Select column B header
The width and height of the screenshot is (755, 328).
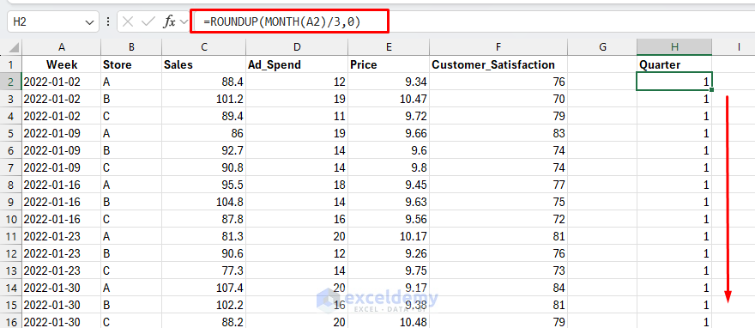pos(131,47)
